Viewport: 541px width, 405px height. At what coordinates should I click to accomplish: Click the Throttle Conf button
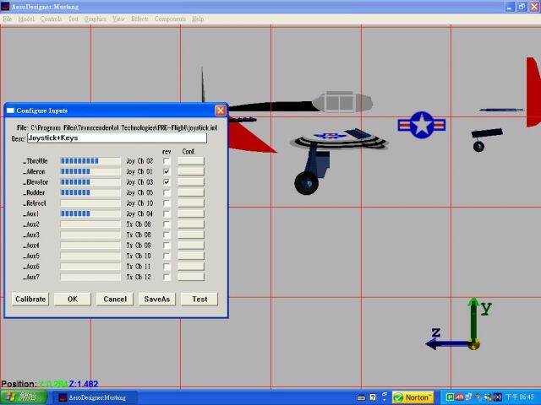pos(191,161)
